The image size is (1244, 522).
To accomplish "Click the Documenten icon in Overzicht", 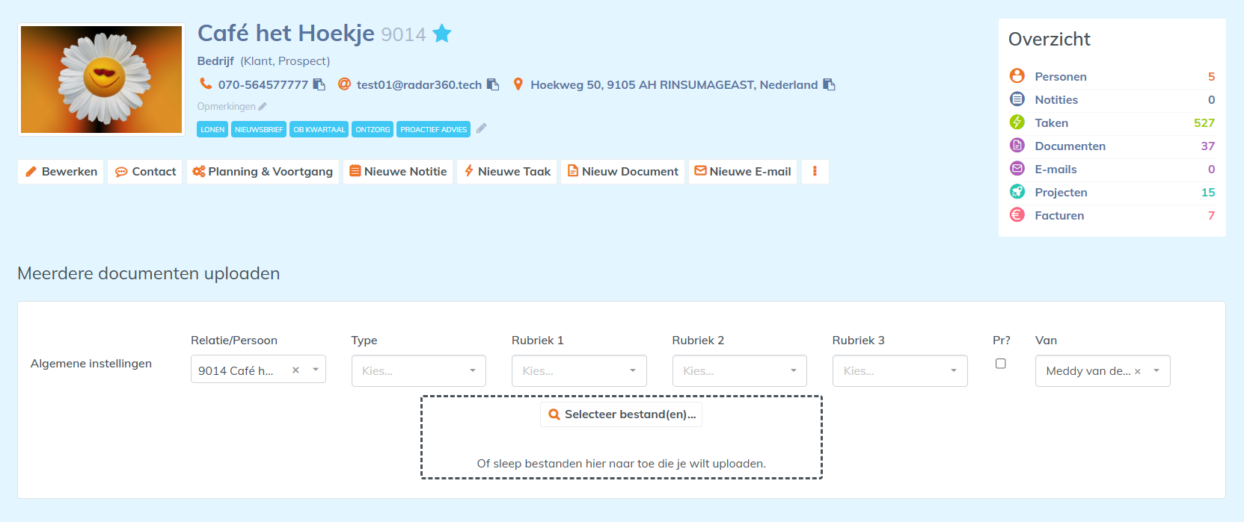I will 1017,146.
